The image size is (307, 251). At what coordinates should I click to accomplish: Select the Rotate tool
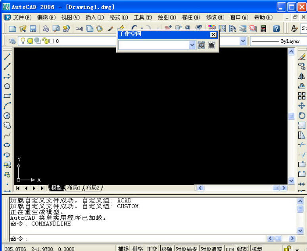pos(302,116)
